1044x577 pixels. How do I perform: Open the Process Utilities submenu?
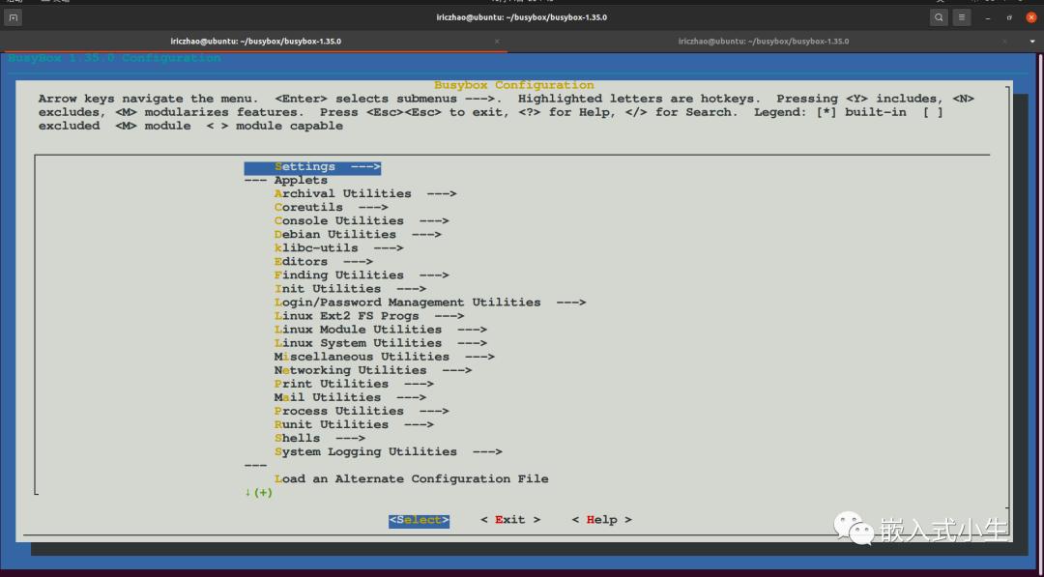coord(362,412)
